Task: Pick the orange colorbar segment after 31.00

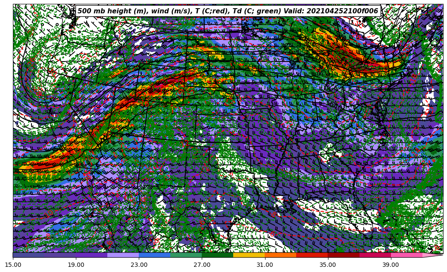Action: click(x=281, y=255)
